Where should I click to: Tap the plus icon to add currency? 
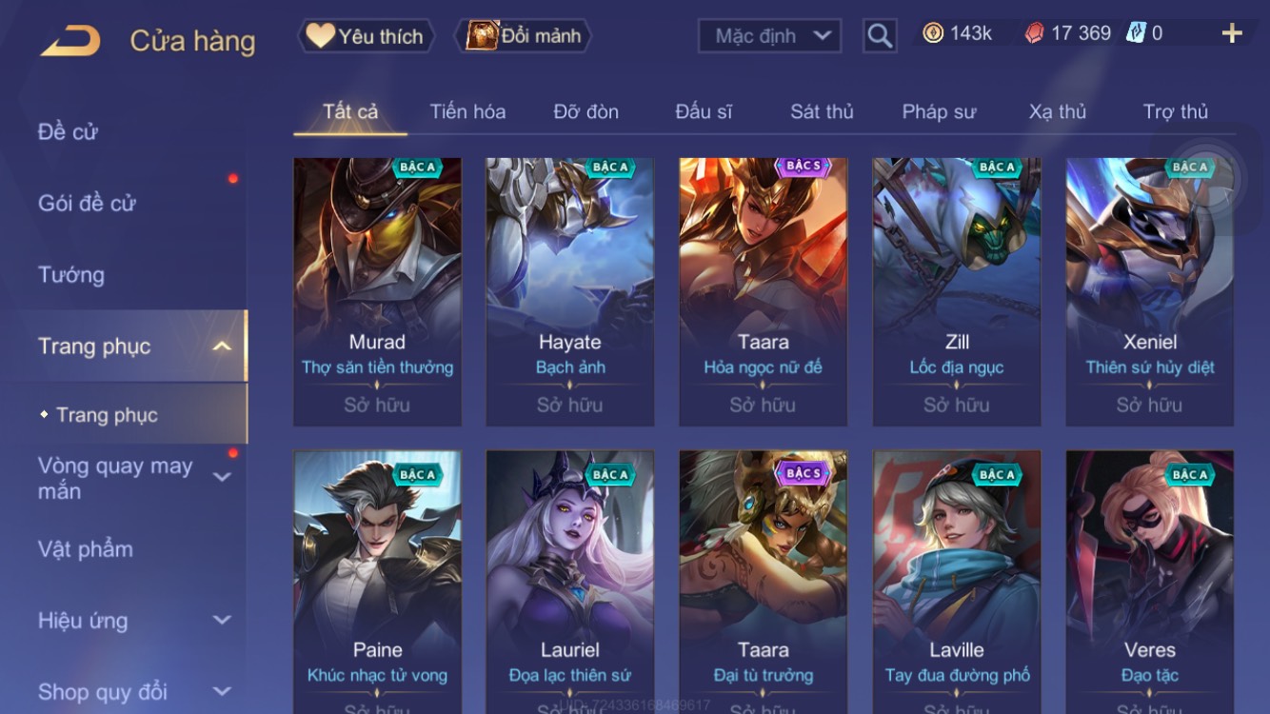coord(1232,34)
